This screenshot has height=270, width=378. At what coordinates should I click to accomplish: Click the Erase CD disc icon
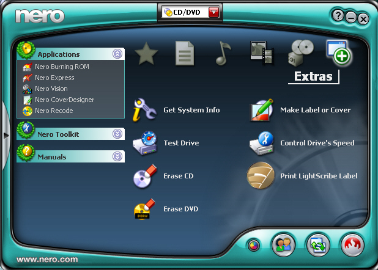click(x=145, y=176)
